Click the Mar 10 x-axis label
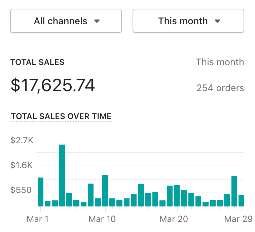Image resolution: width=255 pixels, height=232 pixels. [102, 219]
